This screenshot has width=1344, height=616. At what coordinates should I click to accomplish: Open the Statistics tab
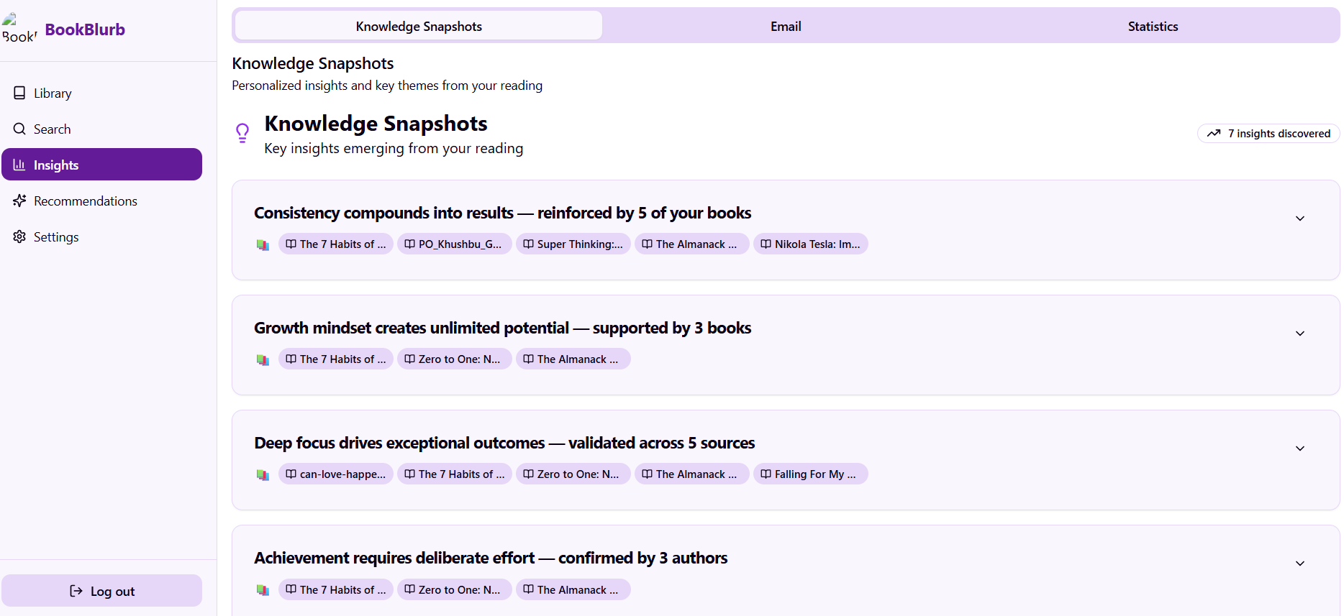(1153, 27)
